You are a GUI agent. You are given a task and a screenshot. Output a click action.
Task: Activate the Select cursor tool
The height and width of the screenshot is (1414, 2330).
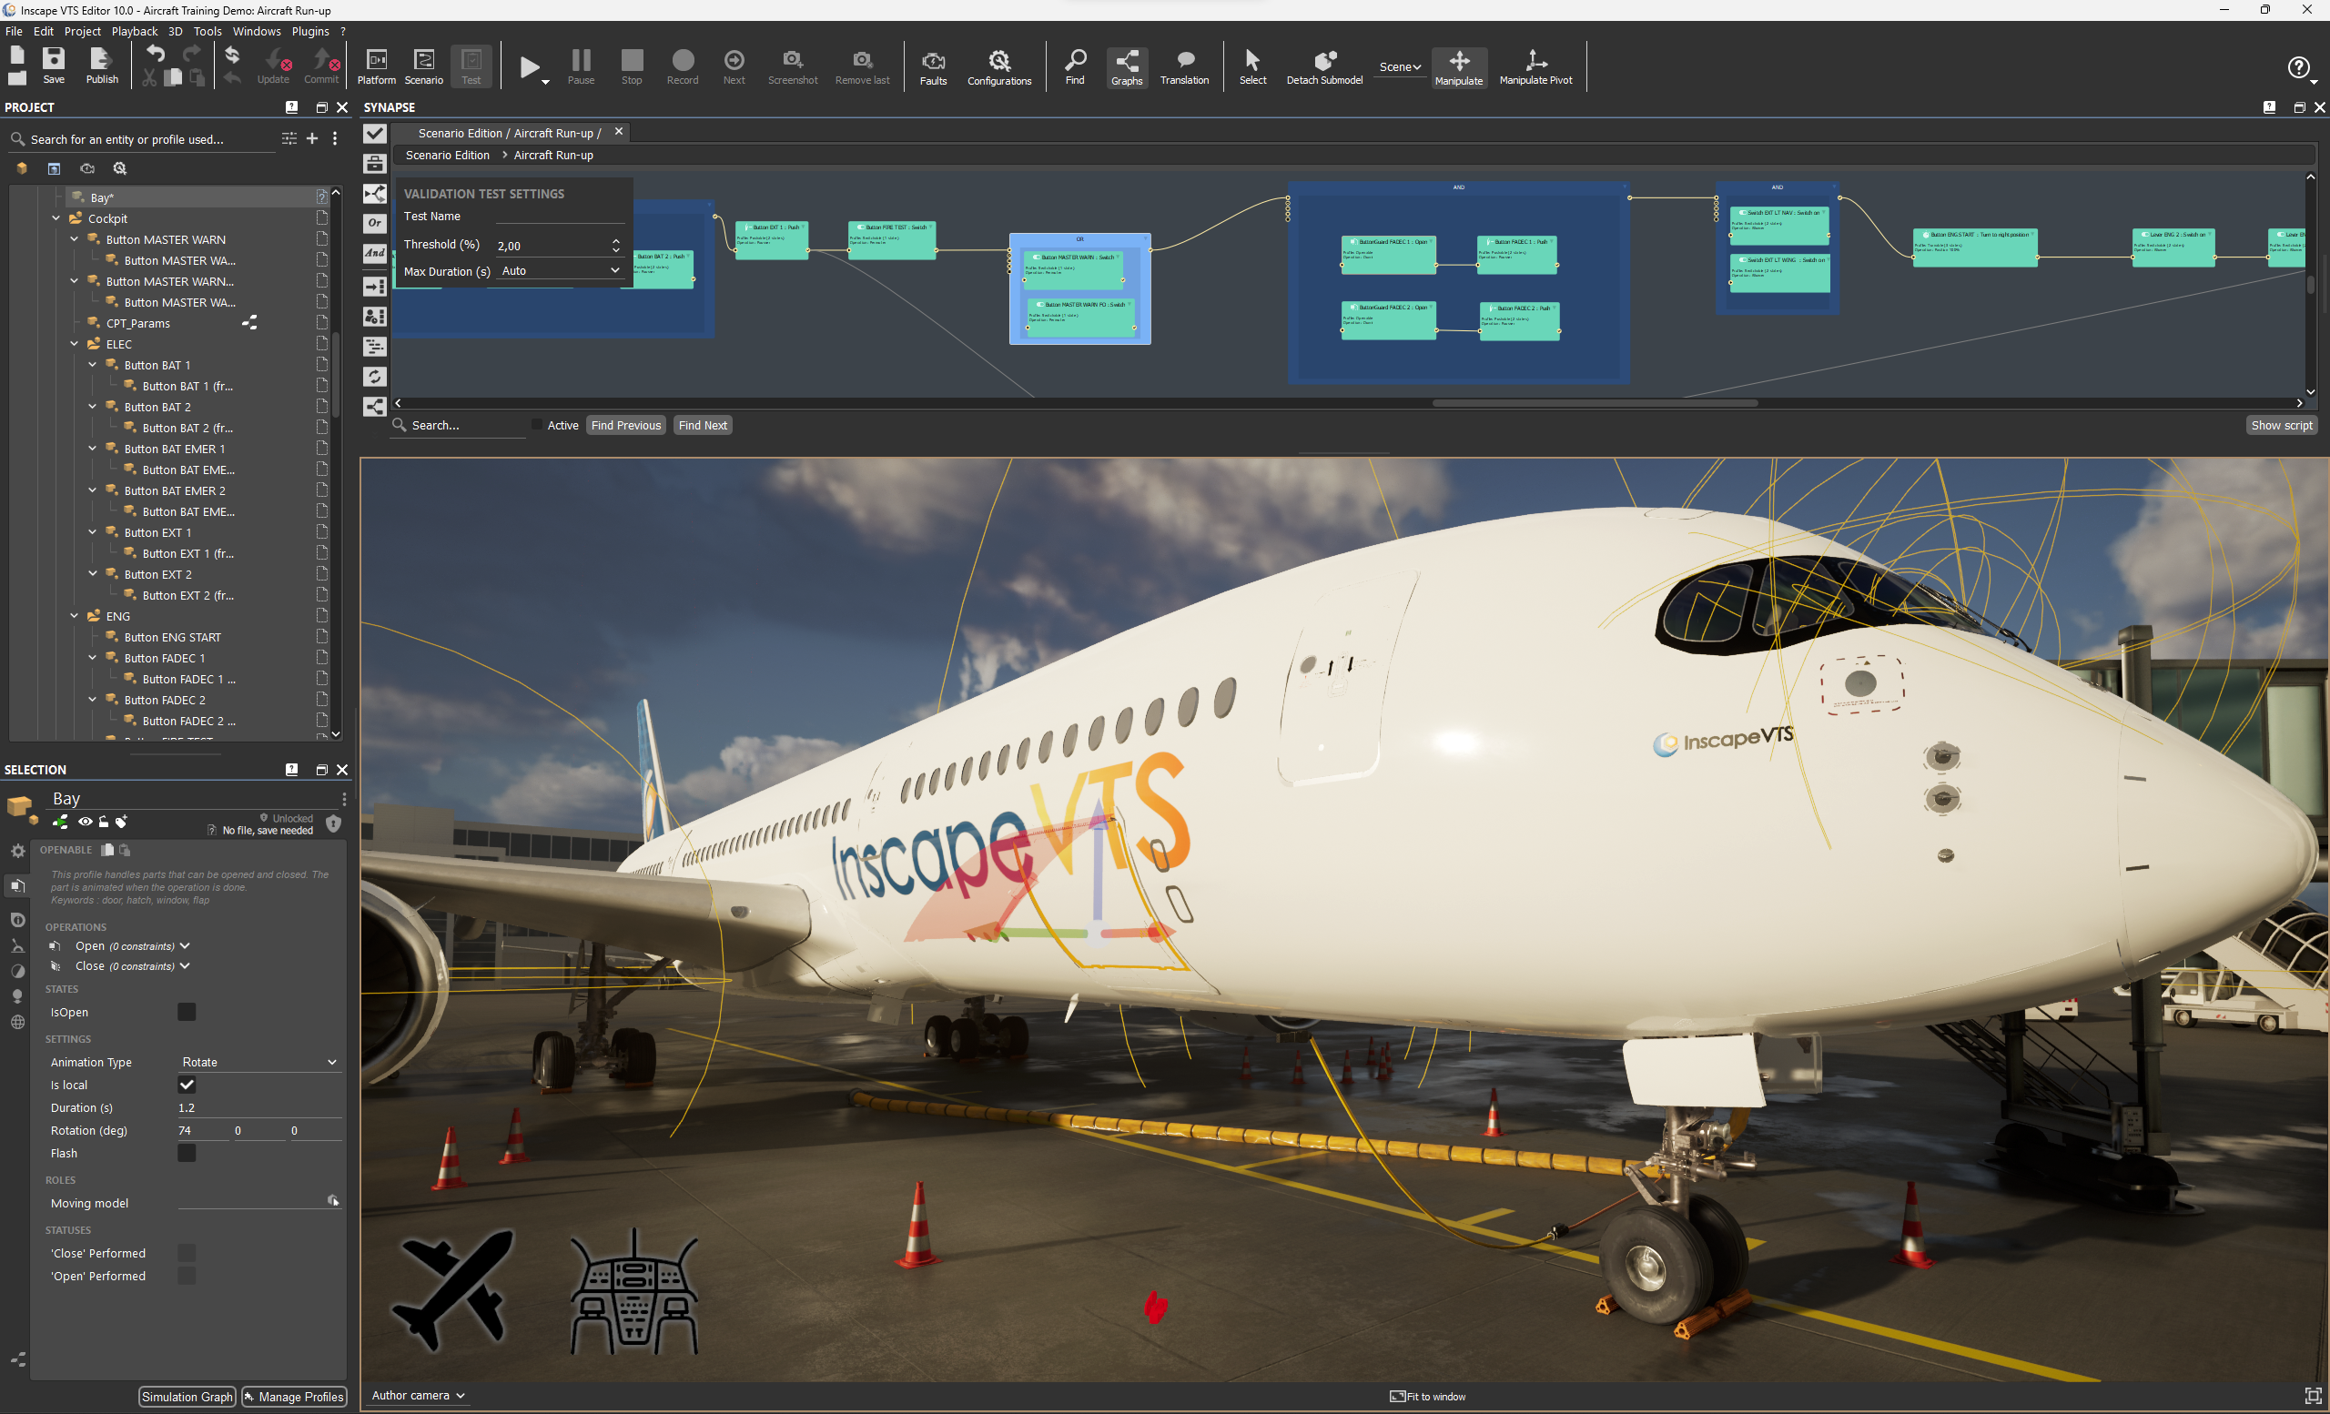point(1253,66)
